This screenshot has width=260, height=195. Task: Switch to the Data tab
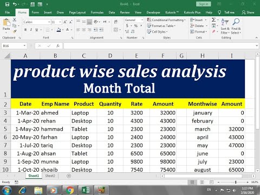112,12
